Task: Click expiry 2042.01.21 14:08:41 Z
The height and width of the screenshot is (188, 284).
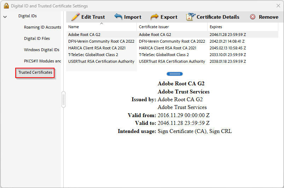Action: tap(227, 41)
